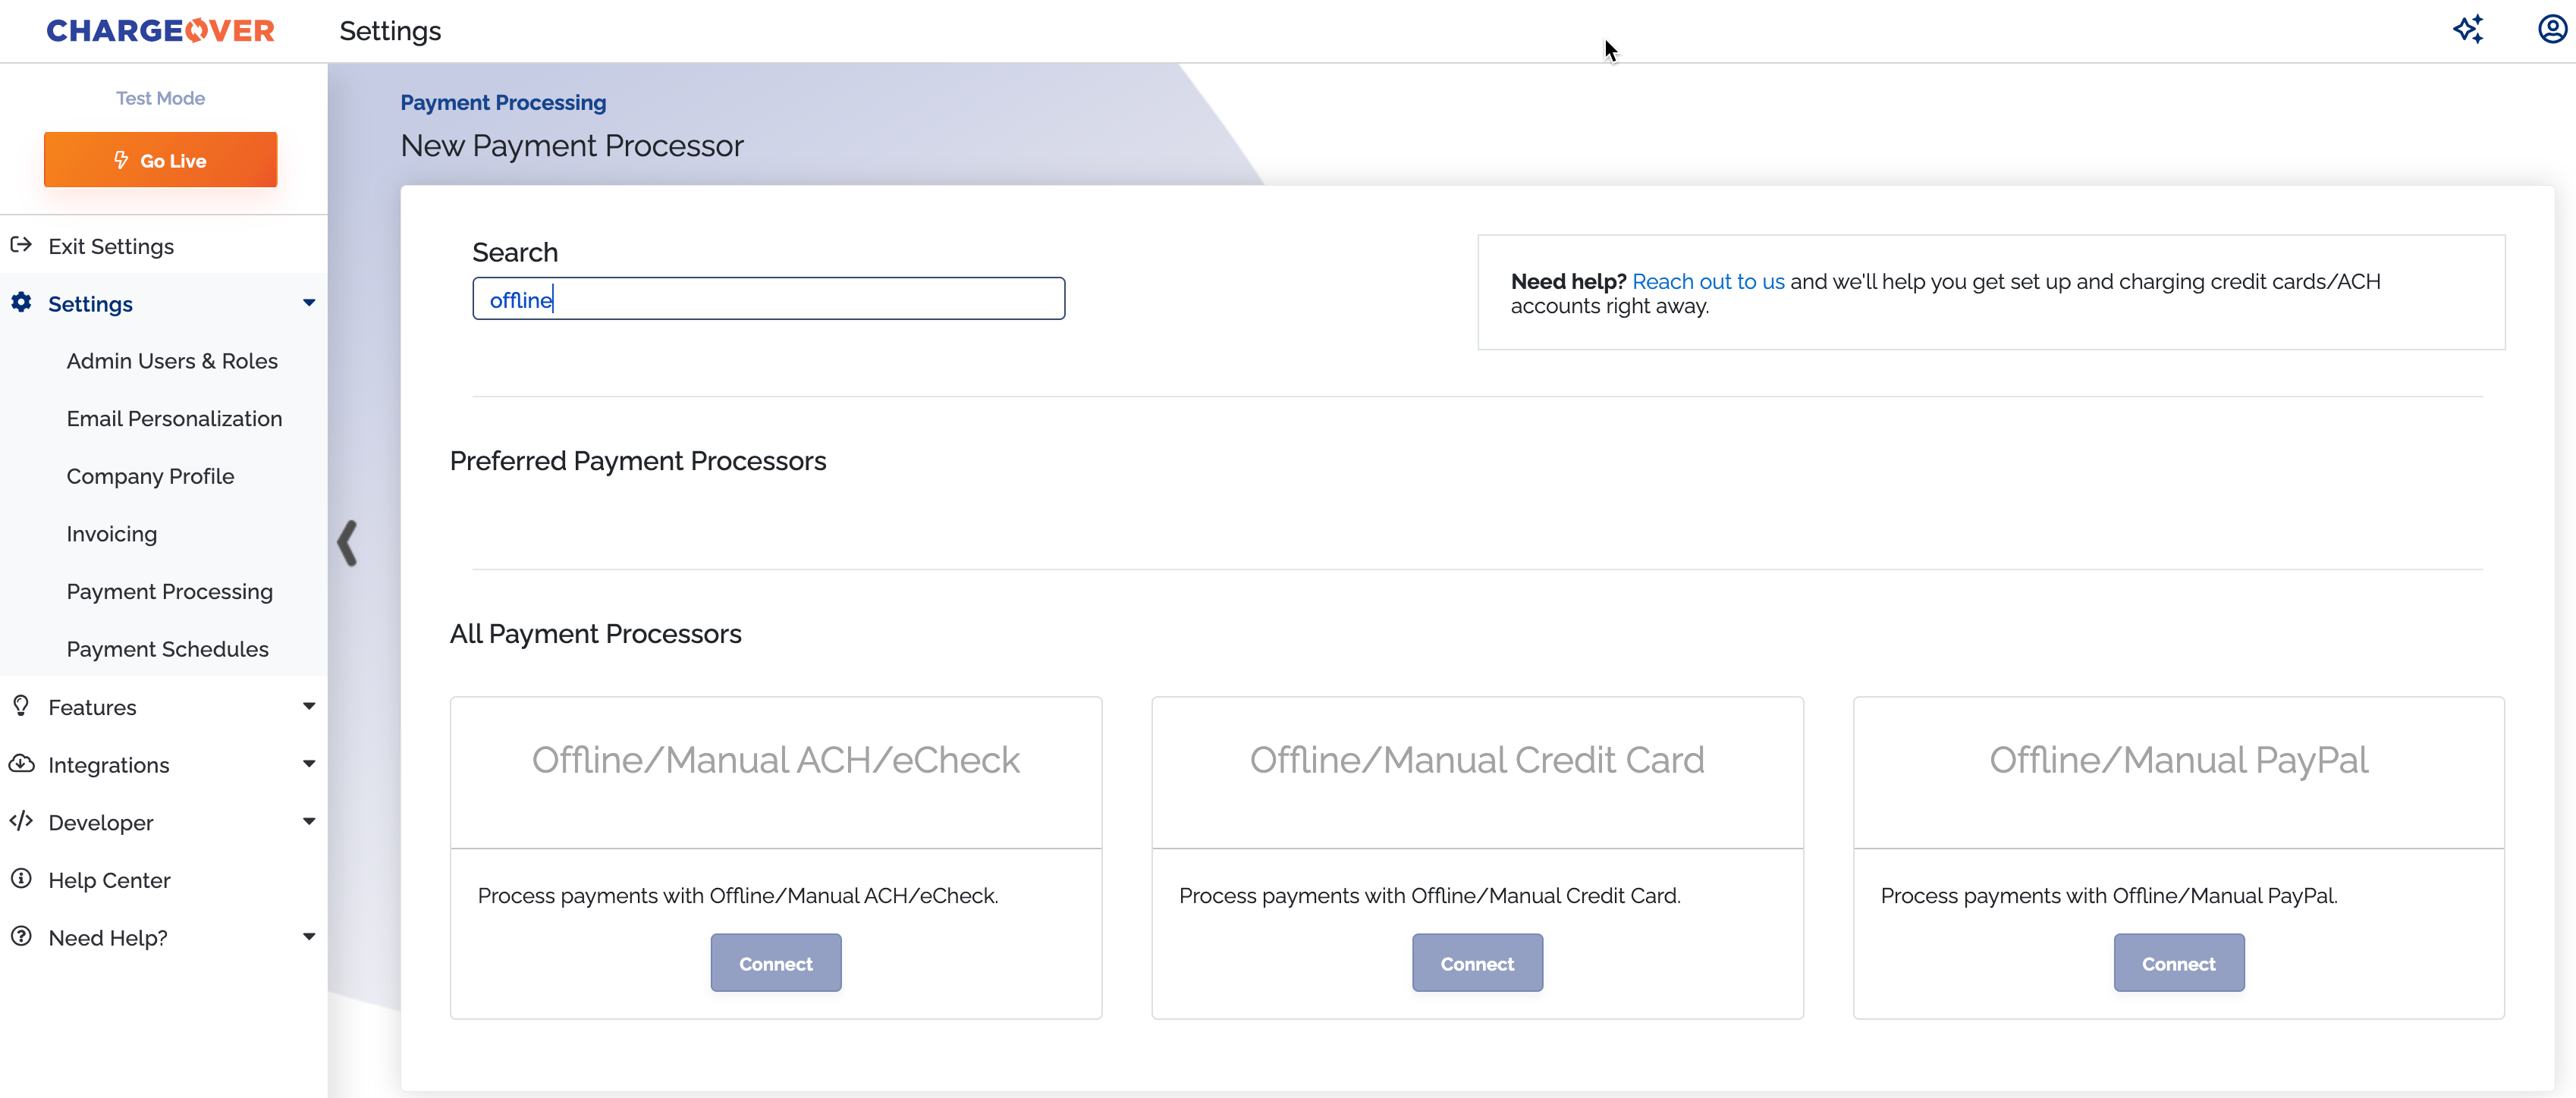This screenshot has height=1098, width=2576.
Task: Connect the Offline/Manual Credit Card processor
Action: (1476, 963)
